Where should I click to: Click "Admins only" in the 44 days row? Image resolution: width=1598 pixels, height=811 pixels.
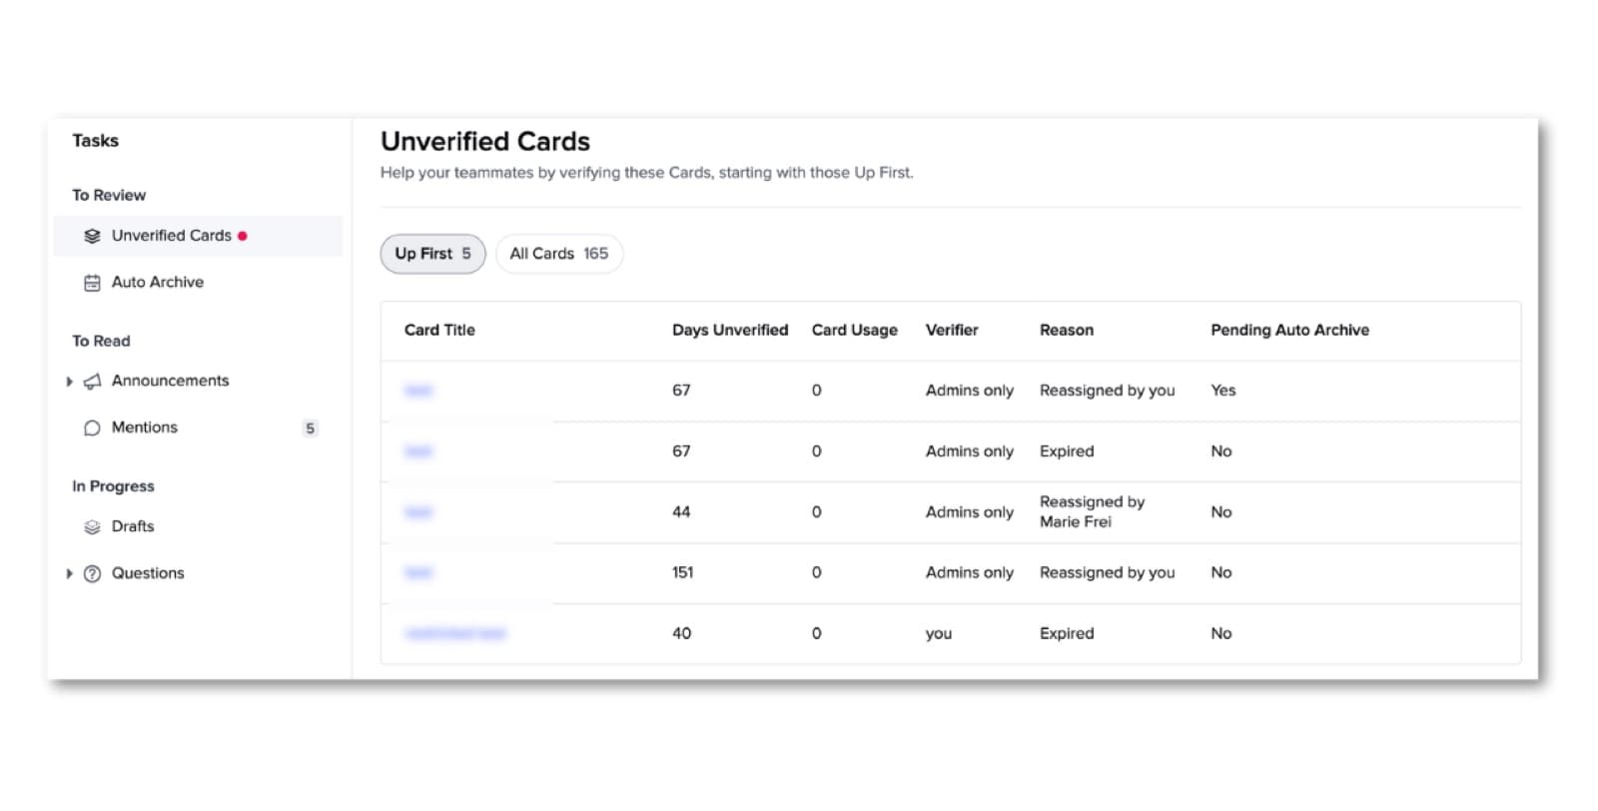click(970, 511)
